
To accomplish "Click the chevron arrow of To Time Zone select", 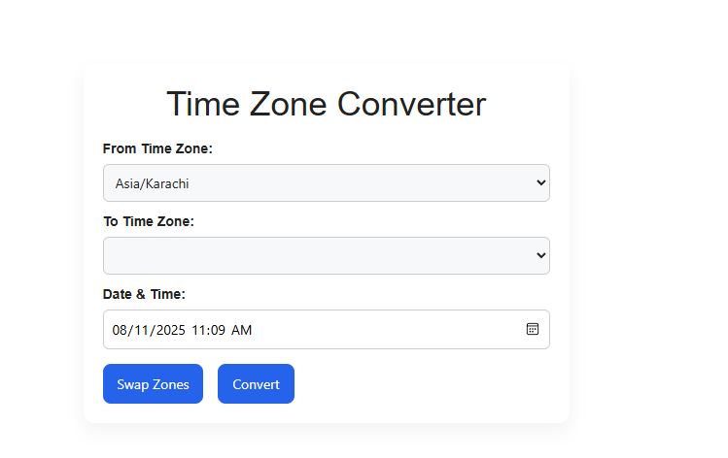I will (x=540, y=255).
